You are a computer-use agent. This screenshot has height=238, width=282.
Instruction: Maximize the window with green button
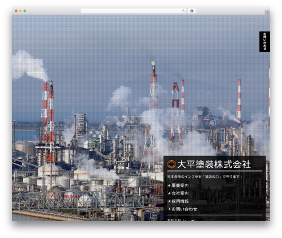coord(25,11)
